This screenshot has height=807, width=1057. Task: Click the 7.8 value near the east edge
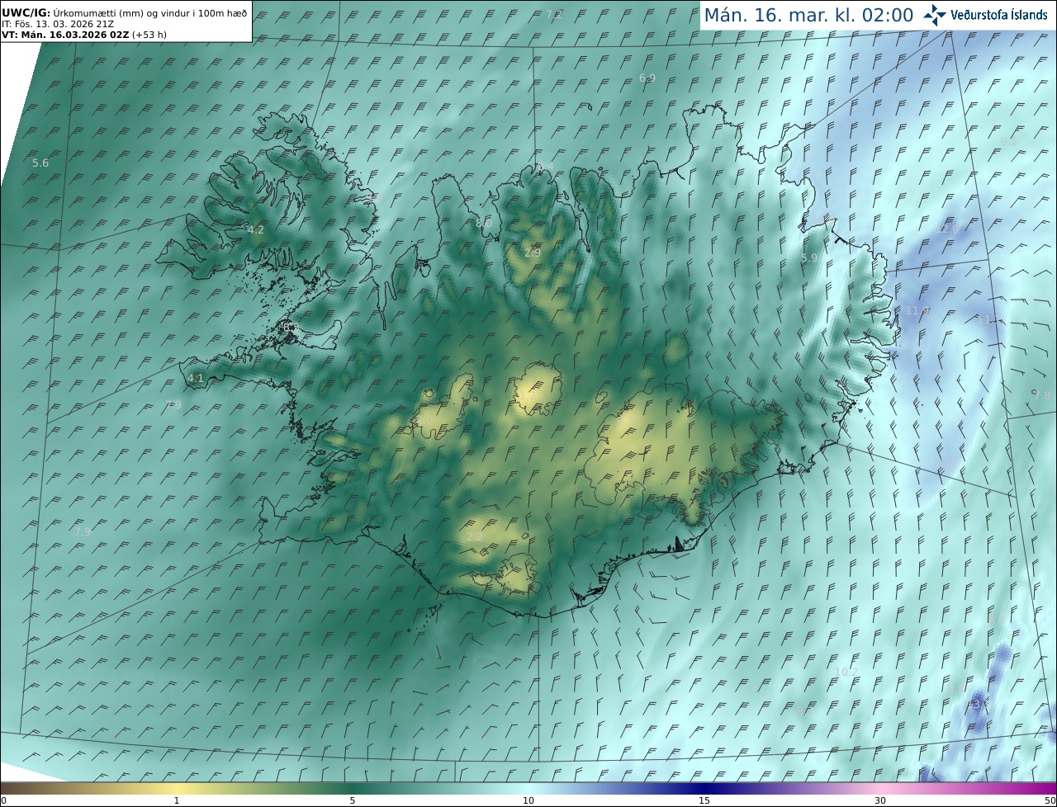pos(1042,396)
